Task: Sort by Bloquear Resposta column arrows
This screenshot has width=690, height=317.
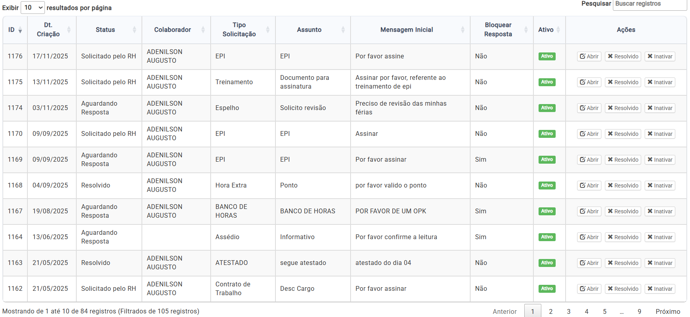Action: click(x=526, y=30)
